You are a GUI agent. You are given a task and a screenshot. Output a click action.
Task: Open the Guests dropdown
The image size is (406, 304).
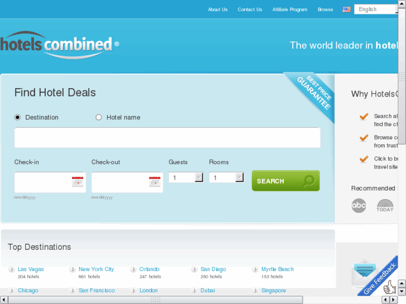point(186,177)
